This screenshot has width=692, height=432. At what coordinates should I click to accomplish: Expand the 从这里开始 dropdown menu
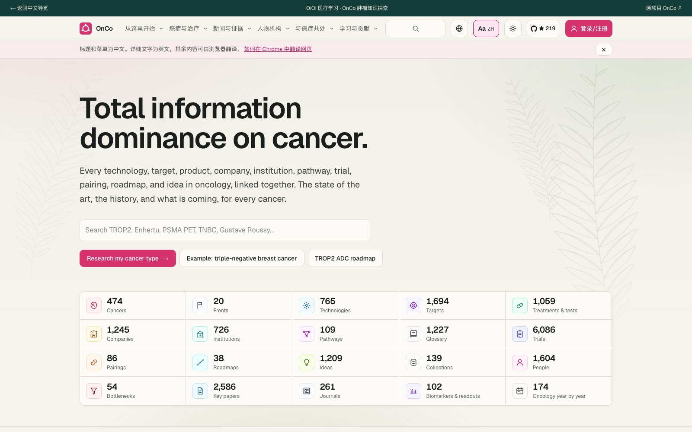coord(144,29)
